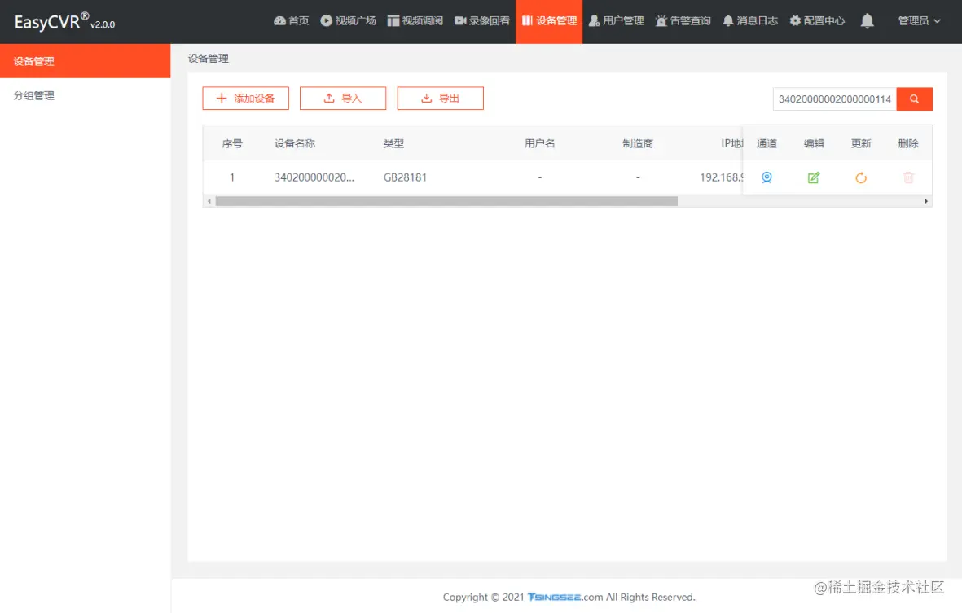
Task: Click the green edit icon in row 1
Action: 814,177
